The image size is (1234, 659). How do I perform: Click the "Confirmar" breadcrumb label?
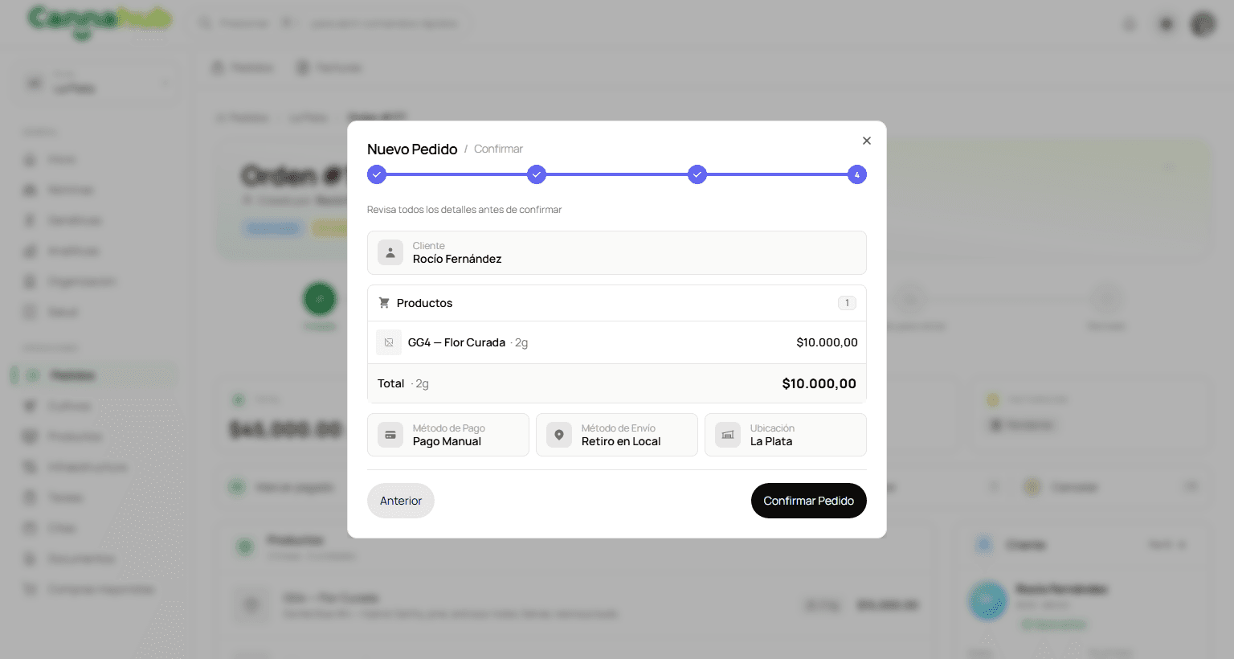[498, 149]
